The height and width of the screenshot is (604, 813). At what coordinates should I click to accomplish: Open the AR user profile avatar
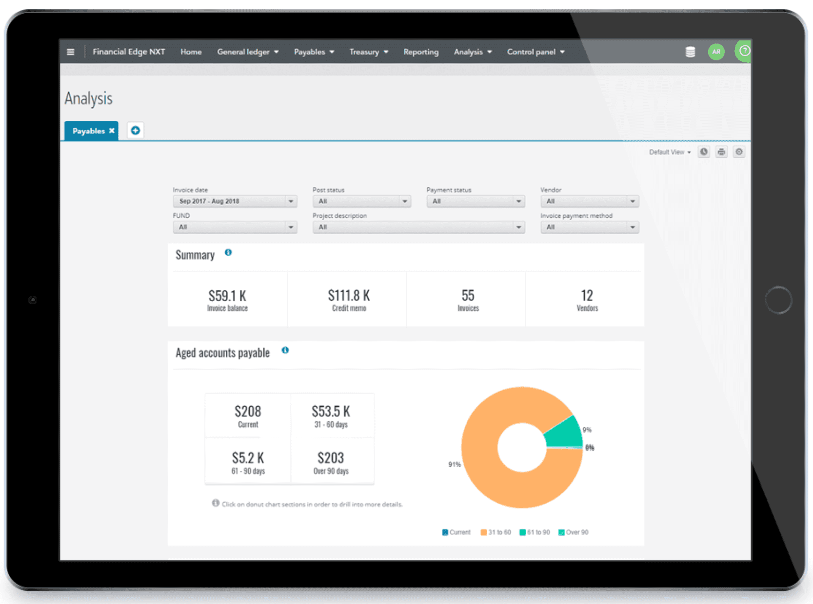tap(716, 52)
